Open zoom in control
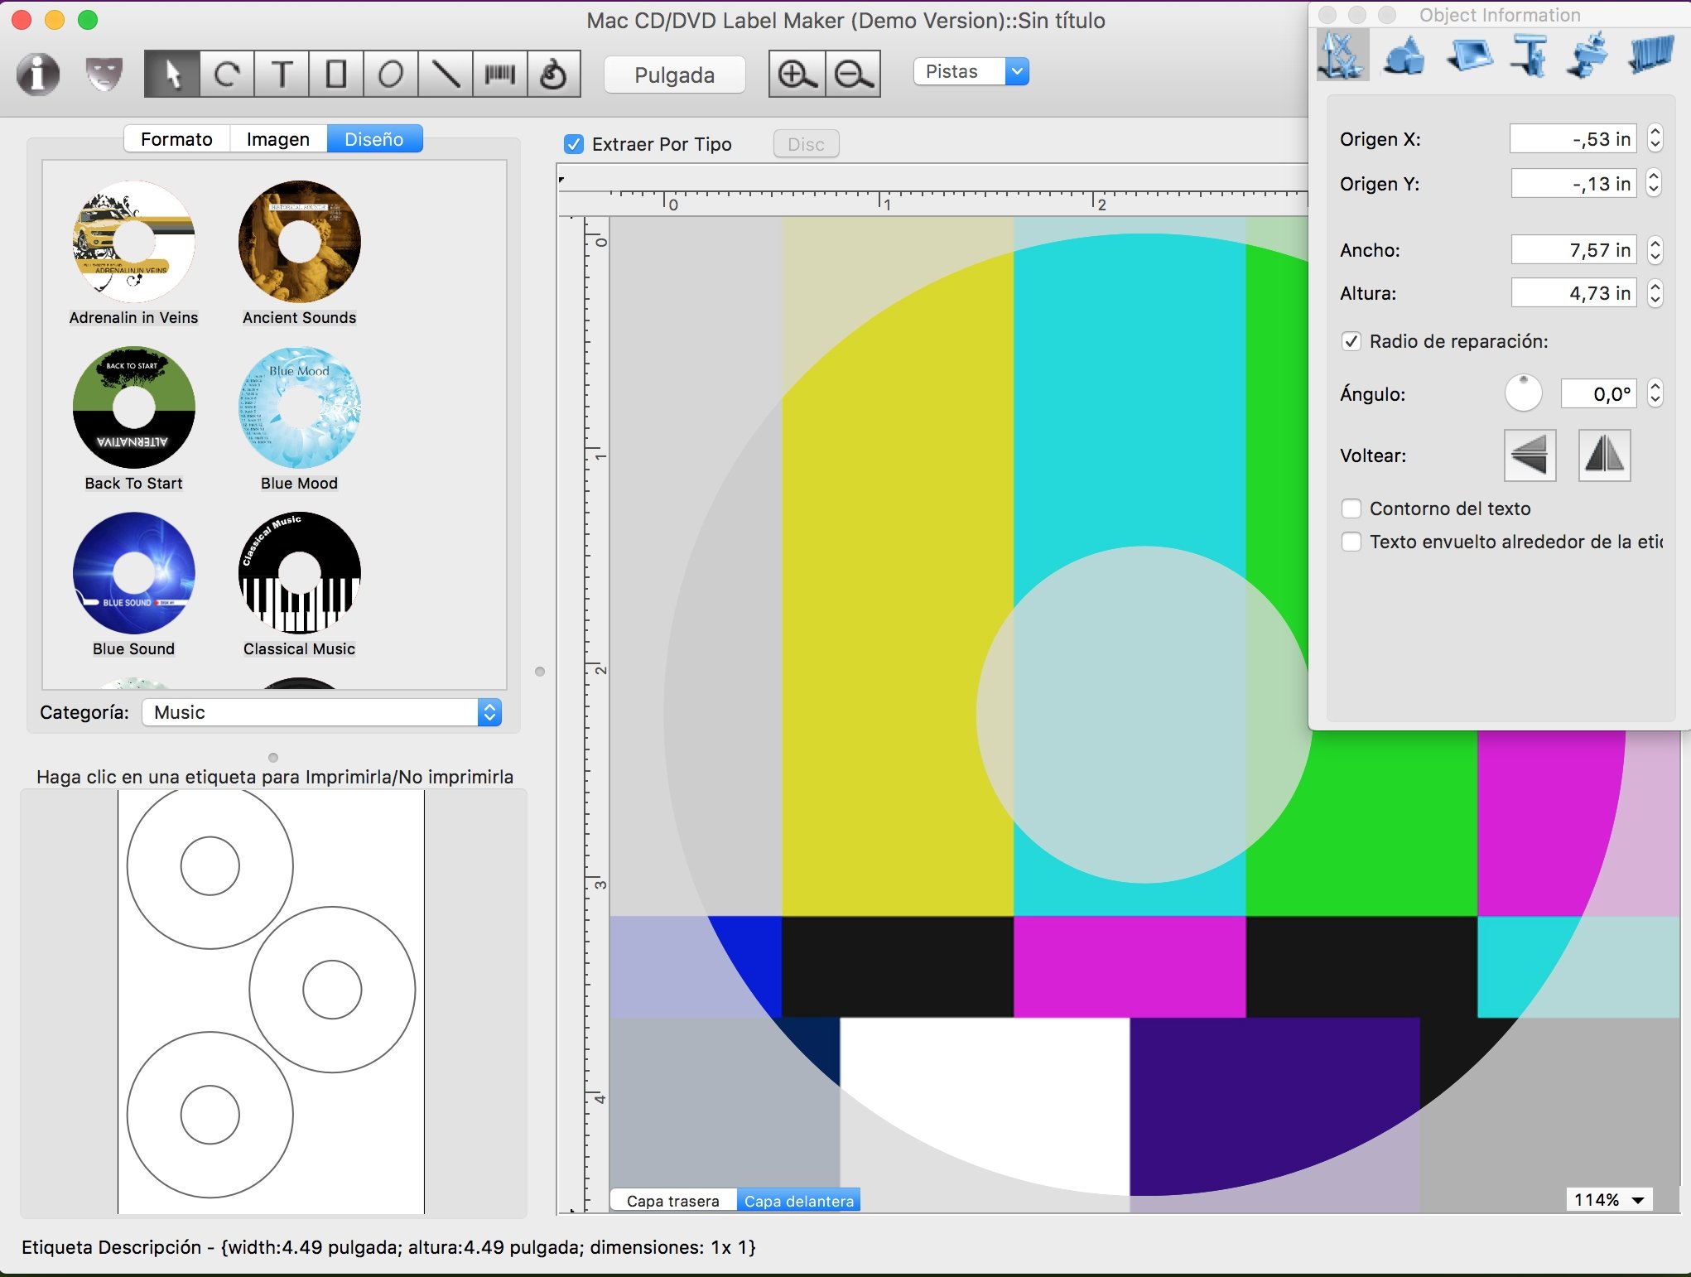Viewport: 1691px width, 1277px height. pos(799,74)
